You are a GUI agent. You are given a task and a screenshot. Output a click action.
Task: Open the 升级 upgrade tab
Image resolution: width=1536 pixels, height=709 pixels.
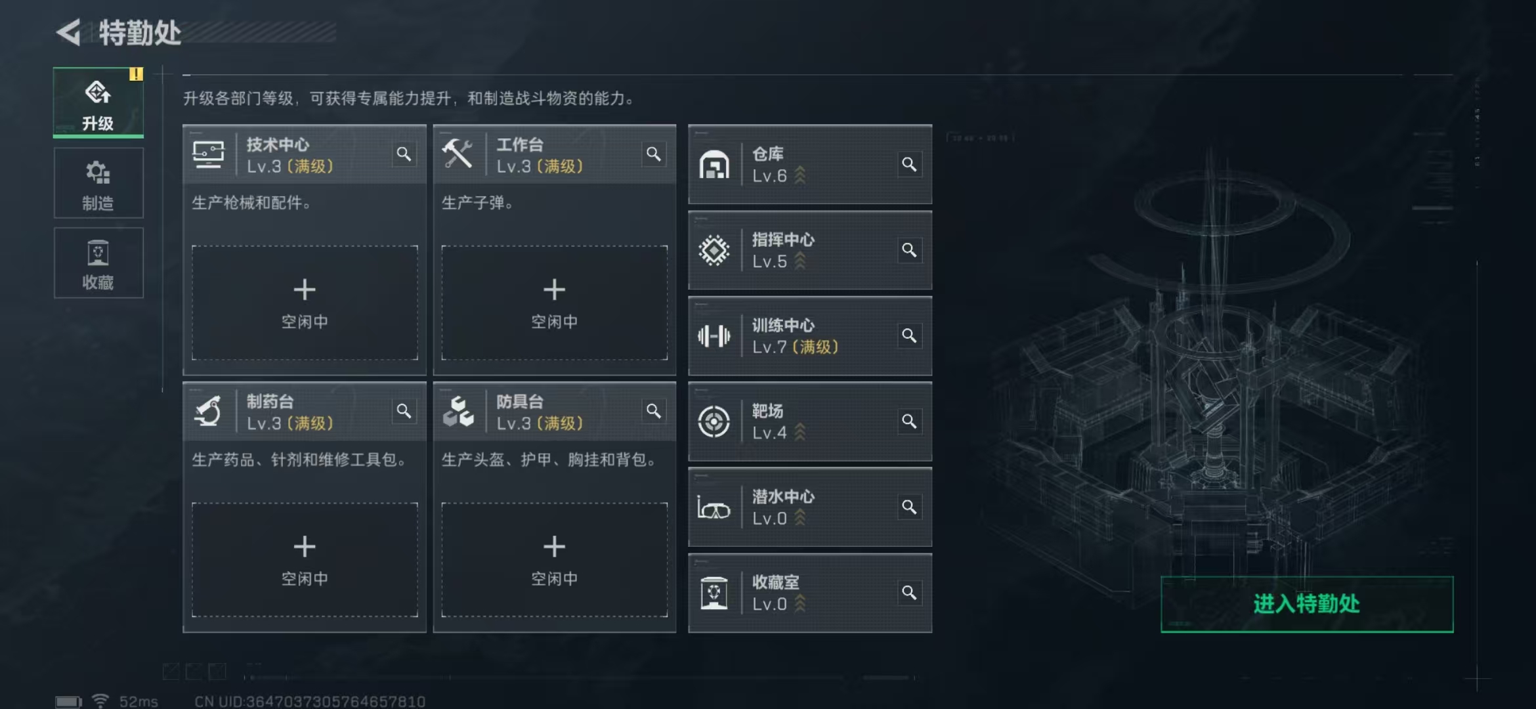pyautogui.click(x=98, y=103)
